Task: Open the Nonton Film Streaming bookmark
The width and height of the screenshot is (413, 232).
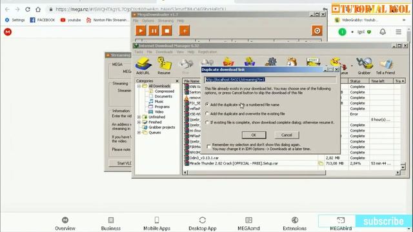Action: click(108, 20)
